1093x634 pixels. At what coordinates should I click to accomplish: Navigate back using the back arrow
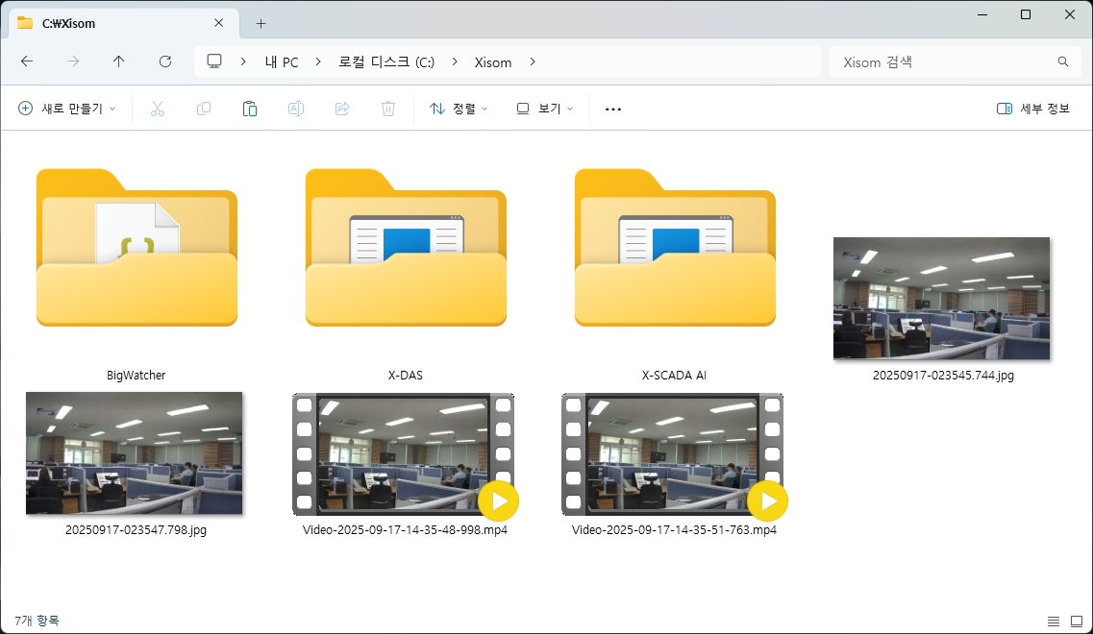pos(27,61)
